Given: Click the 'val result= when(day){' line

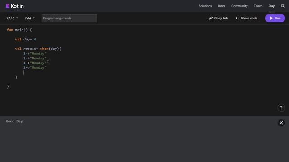Looking at the screenshot, I should (x=38, y=49).
